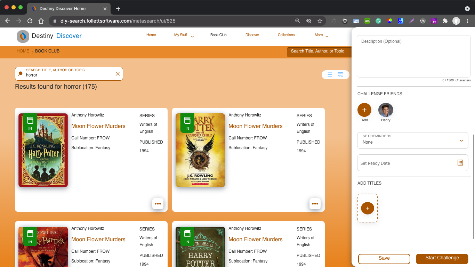Click the challenge panel scrollbar
This screenshot has height=267, width=475.
click(473, 186)
